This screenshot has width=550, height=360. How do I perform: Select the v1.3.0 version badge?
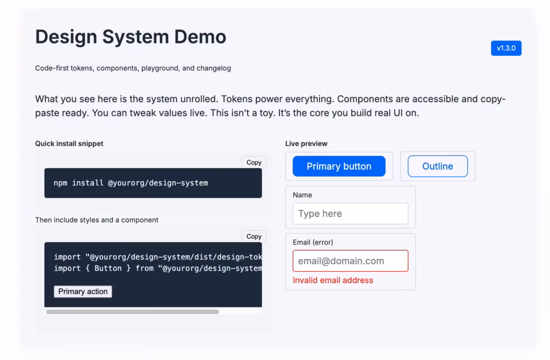[x=505, y=48]
